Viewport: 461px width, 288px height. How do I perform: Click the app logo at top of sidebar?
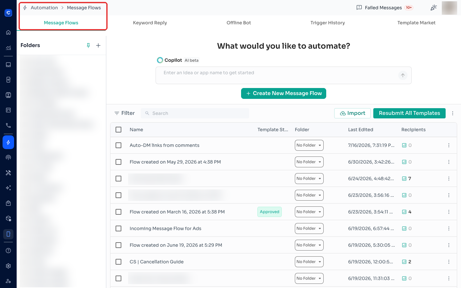(x=8, y=13)
